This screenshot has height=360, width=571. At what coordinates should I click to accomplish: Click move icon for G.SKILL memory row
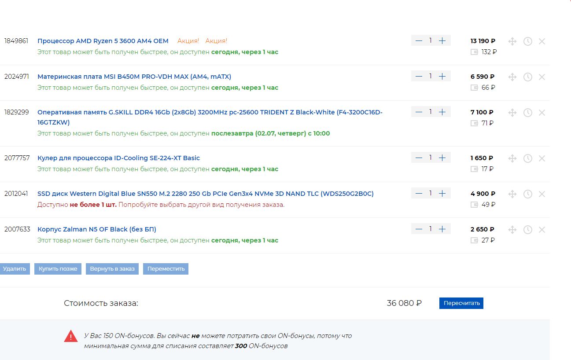512,113
